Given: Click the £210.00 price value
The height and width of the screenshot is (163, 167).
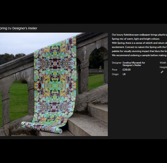Looking at the screenshot, I should 127,70.
